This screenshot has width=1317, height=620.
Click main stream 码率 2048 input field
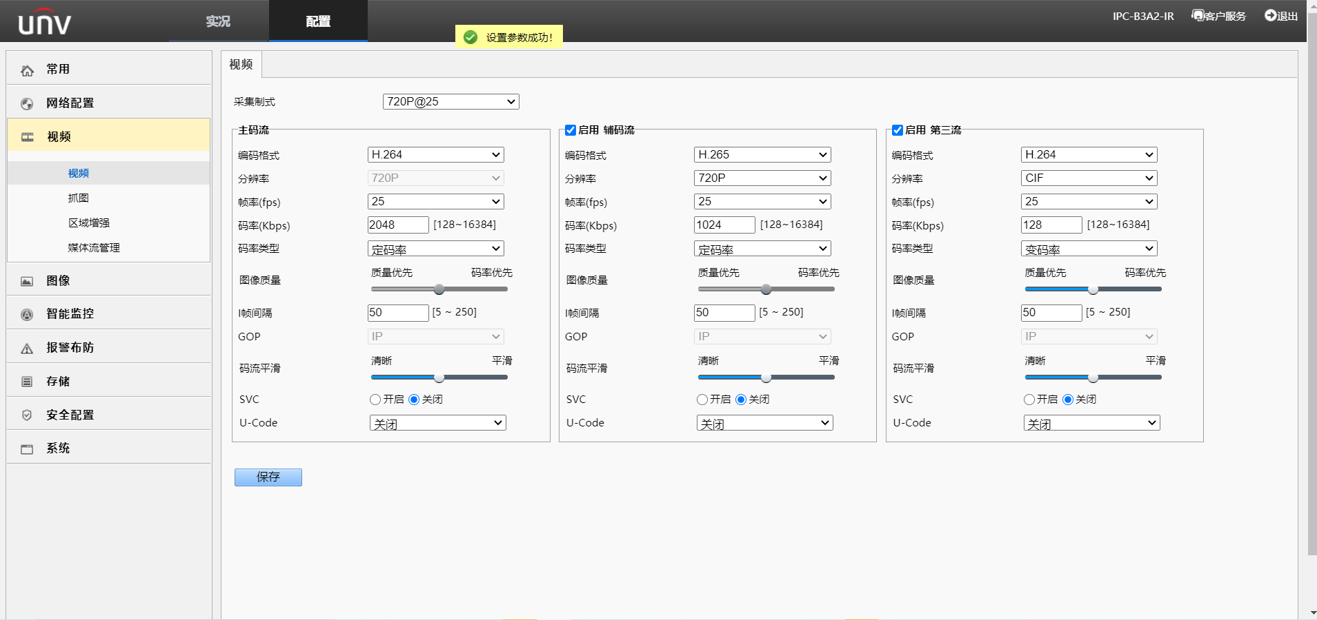398,225
